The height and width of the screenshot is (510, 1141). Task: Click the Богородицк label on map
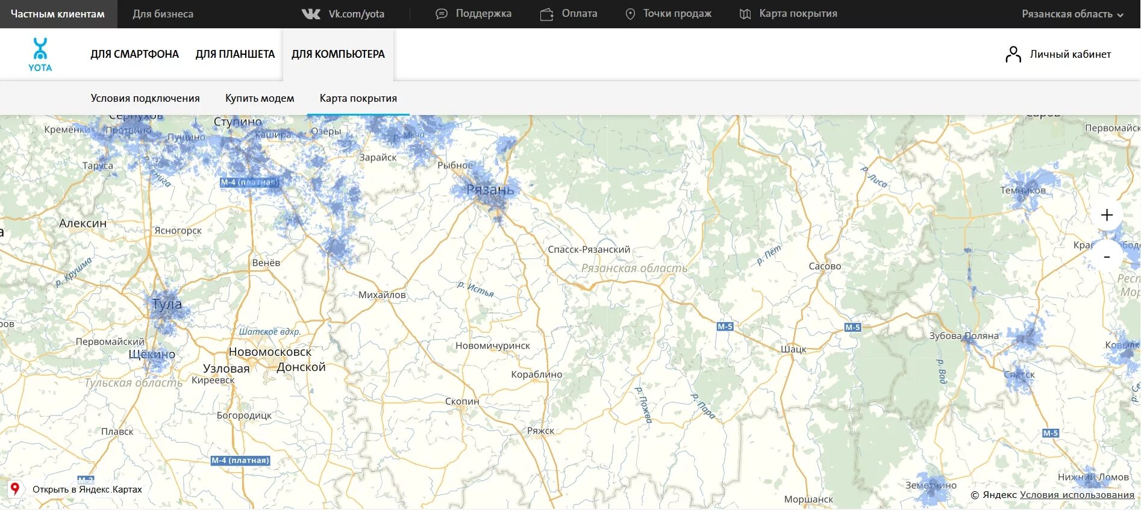coord(244,415)
